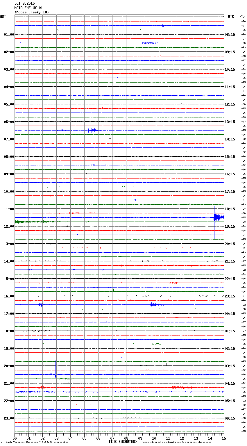
Task: Click minute tick label 03 on x-axis
Action: click(x=56, y=438)
